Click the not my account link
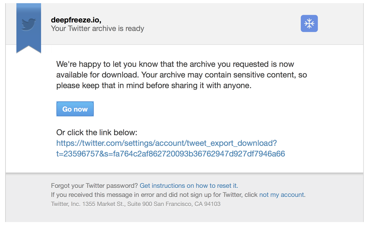The width and height of the screenshot is (368, 227). point(282,195)
